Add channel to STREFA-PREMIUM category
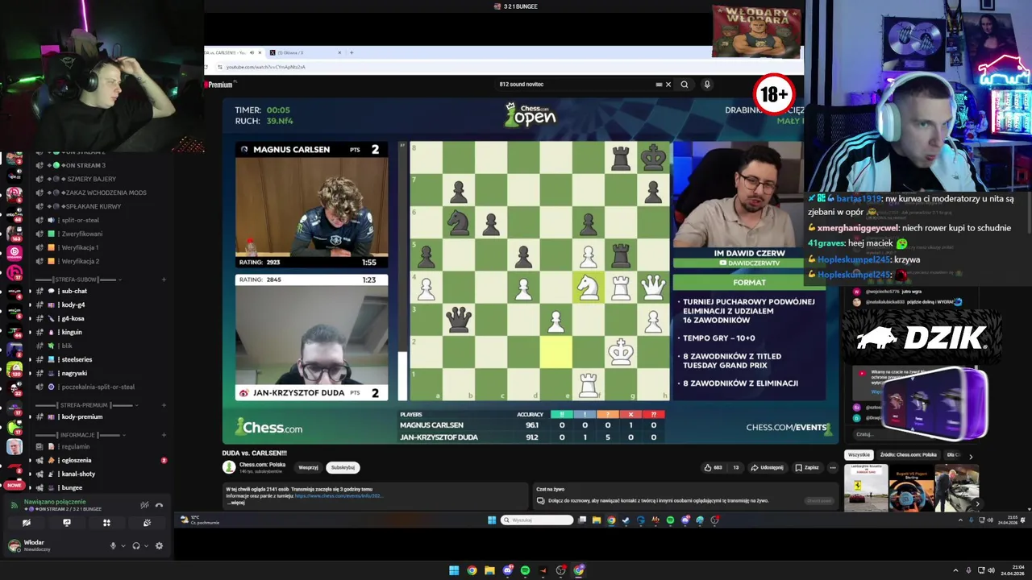The image size is (1032, 580). (164, 405)
